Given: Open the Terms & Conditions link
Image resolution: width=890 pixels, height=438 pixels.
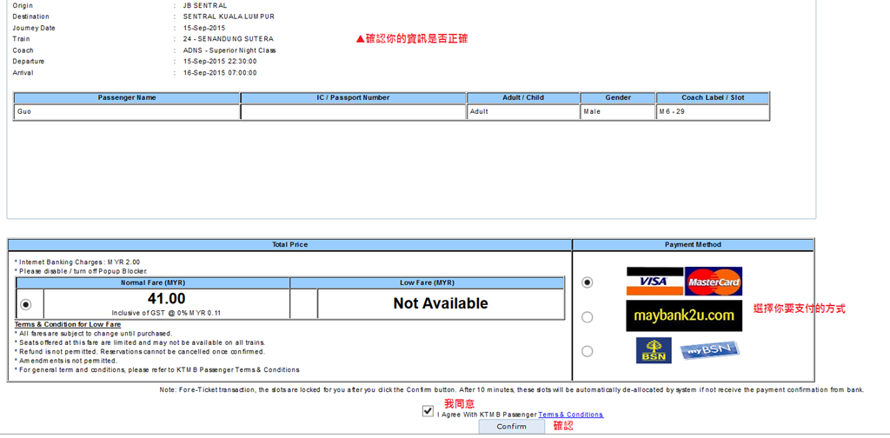Looking at the screenshot, I should (x=570, y=415).
